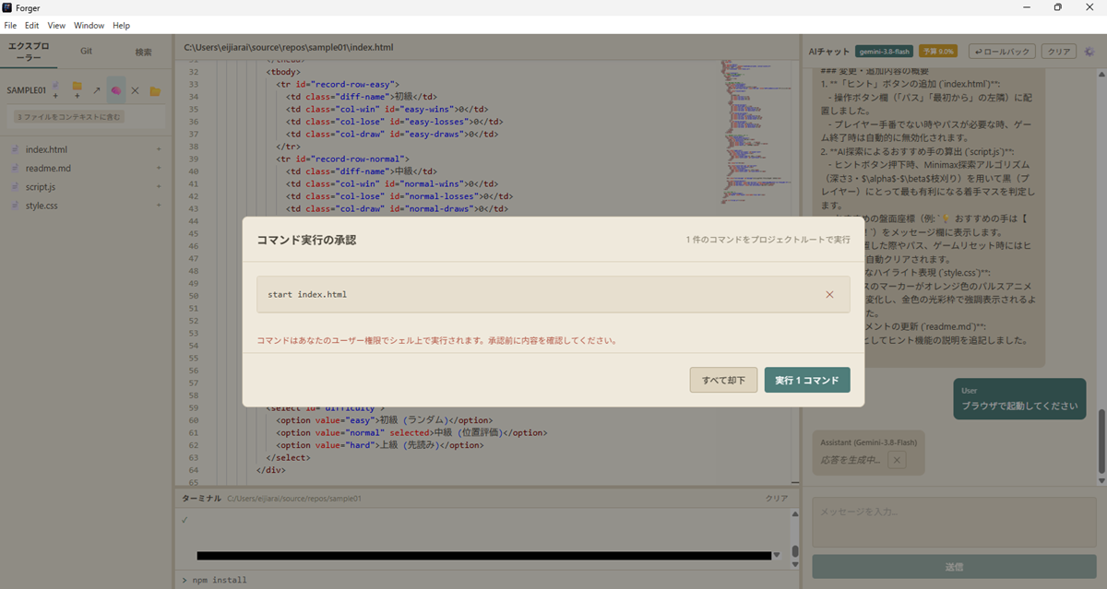
Task: Switch to the エクスプローラー tab
Action: (29, 51)
